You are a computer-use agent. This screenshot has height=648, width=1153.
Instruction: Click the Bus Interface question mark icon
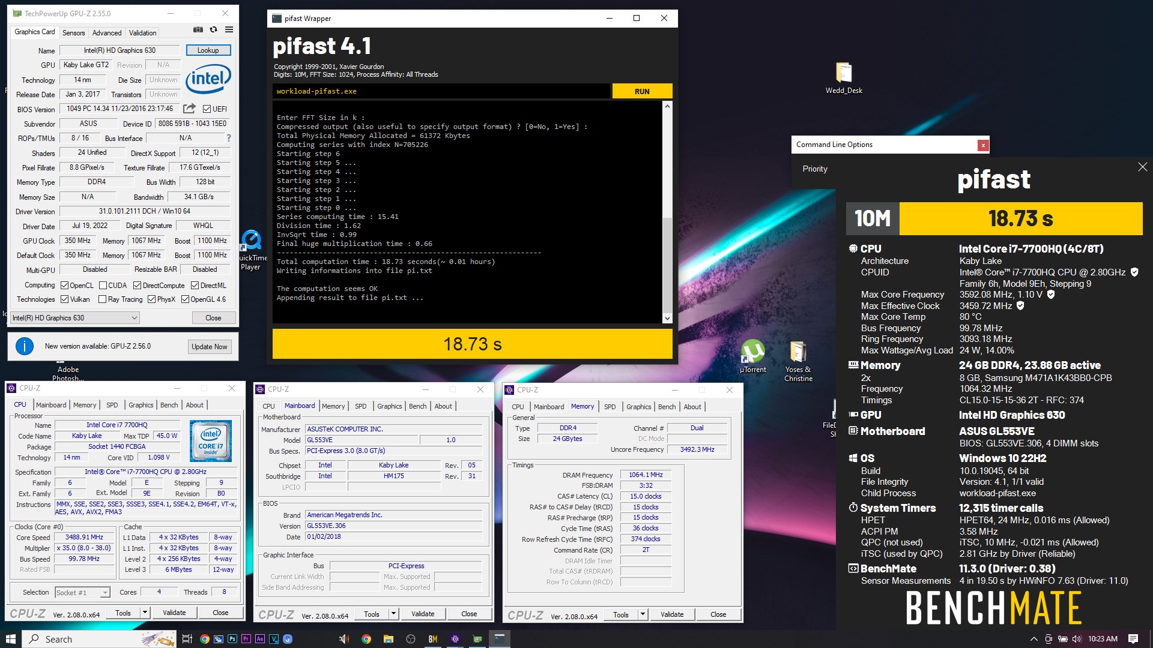(x=228, y=138)
